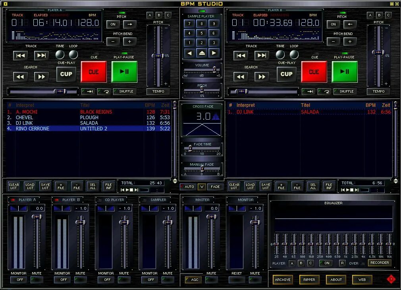Select RINO CERRONE UNTITLED 2 row

click(x=88, y=128)
